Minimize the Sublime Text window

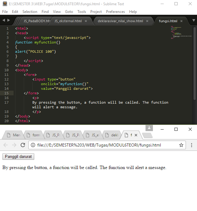162,4
